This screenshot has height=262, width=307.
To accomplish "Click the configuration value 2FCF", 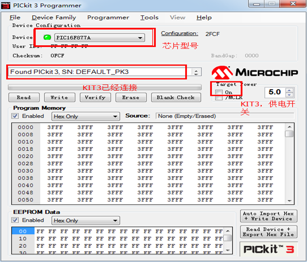I will coord(212,34).
